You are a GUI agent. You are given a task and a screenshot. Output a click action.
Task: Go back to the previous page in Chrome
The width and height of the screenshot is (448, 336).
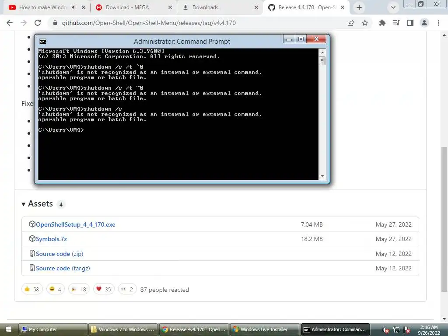[x=10, y=23]
